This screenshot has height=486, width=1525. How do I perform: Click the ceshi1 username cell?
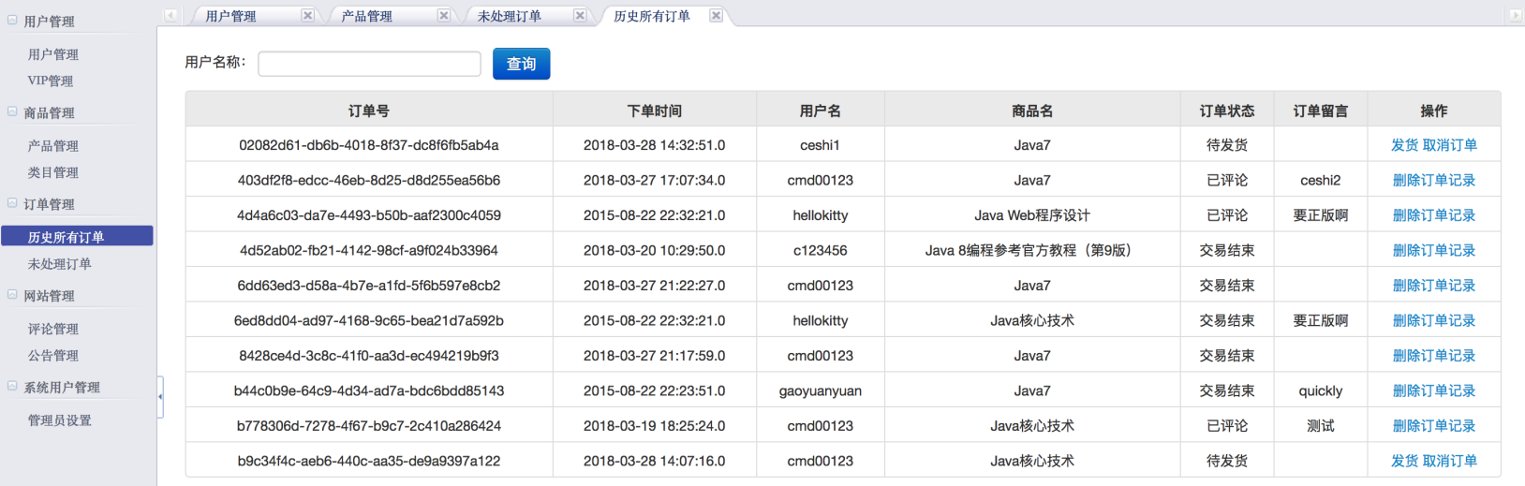tap(821, 145)
